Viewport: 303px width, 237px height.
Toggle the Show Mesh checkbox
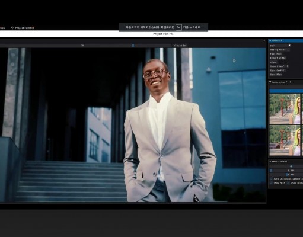tap(272, 183)
